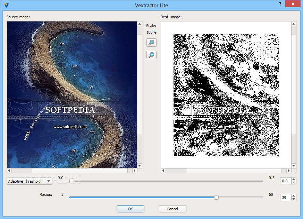Click the destination image preview
303x219 pixels.
coord(226,95)
